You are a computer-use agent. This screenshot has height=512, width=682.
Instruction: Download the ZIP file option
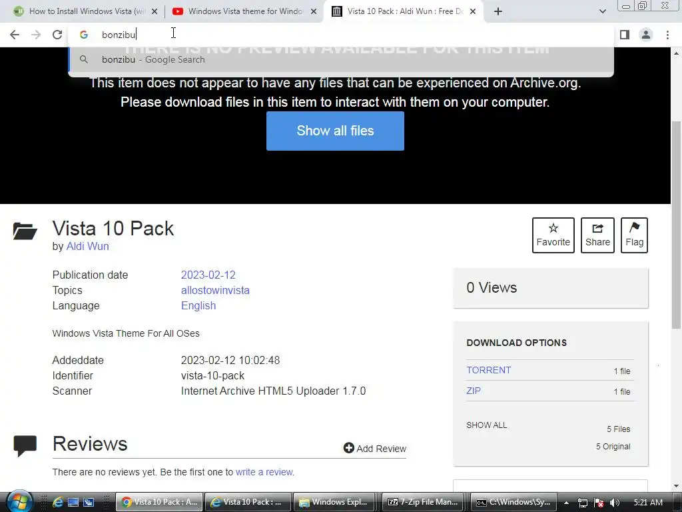474,391
